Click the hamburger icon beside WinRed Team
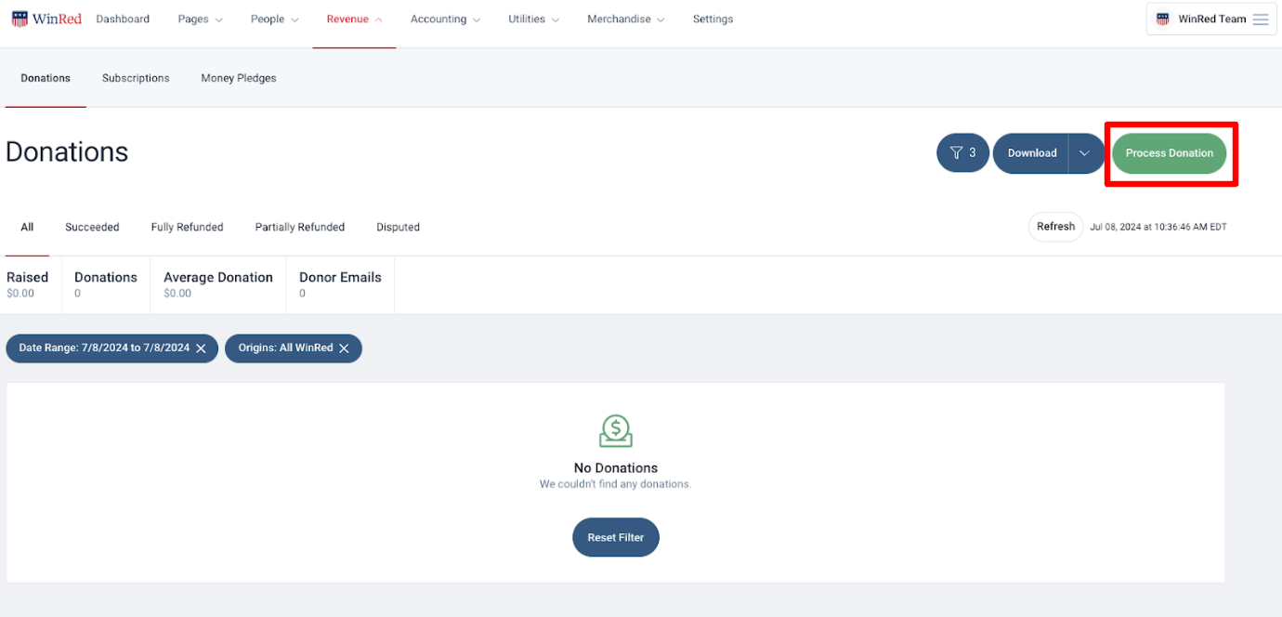The image size is (1282, 617). 1260,18
